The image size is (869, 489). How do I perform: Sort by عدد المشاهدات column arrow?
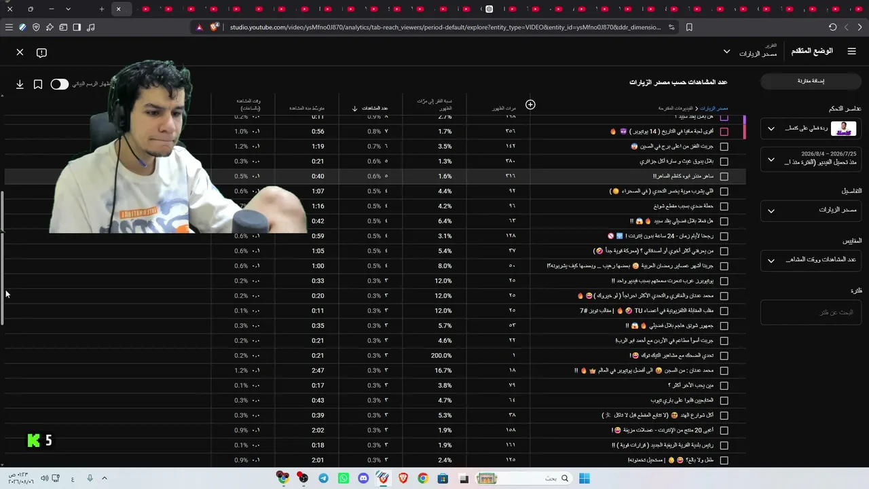[354, 109]
